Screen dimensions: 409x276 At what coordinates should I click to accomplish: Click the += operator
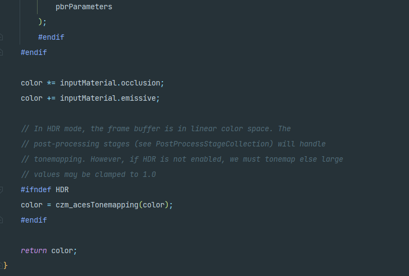click(x=51, y=98)
